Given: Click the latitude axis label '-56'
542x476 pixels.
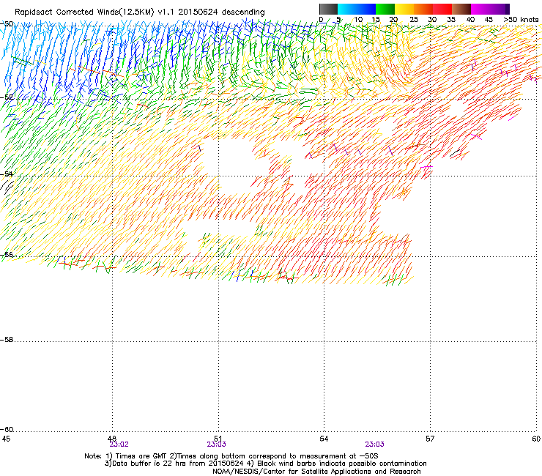Looking at the screenshot, I should 7,255.
